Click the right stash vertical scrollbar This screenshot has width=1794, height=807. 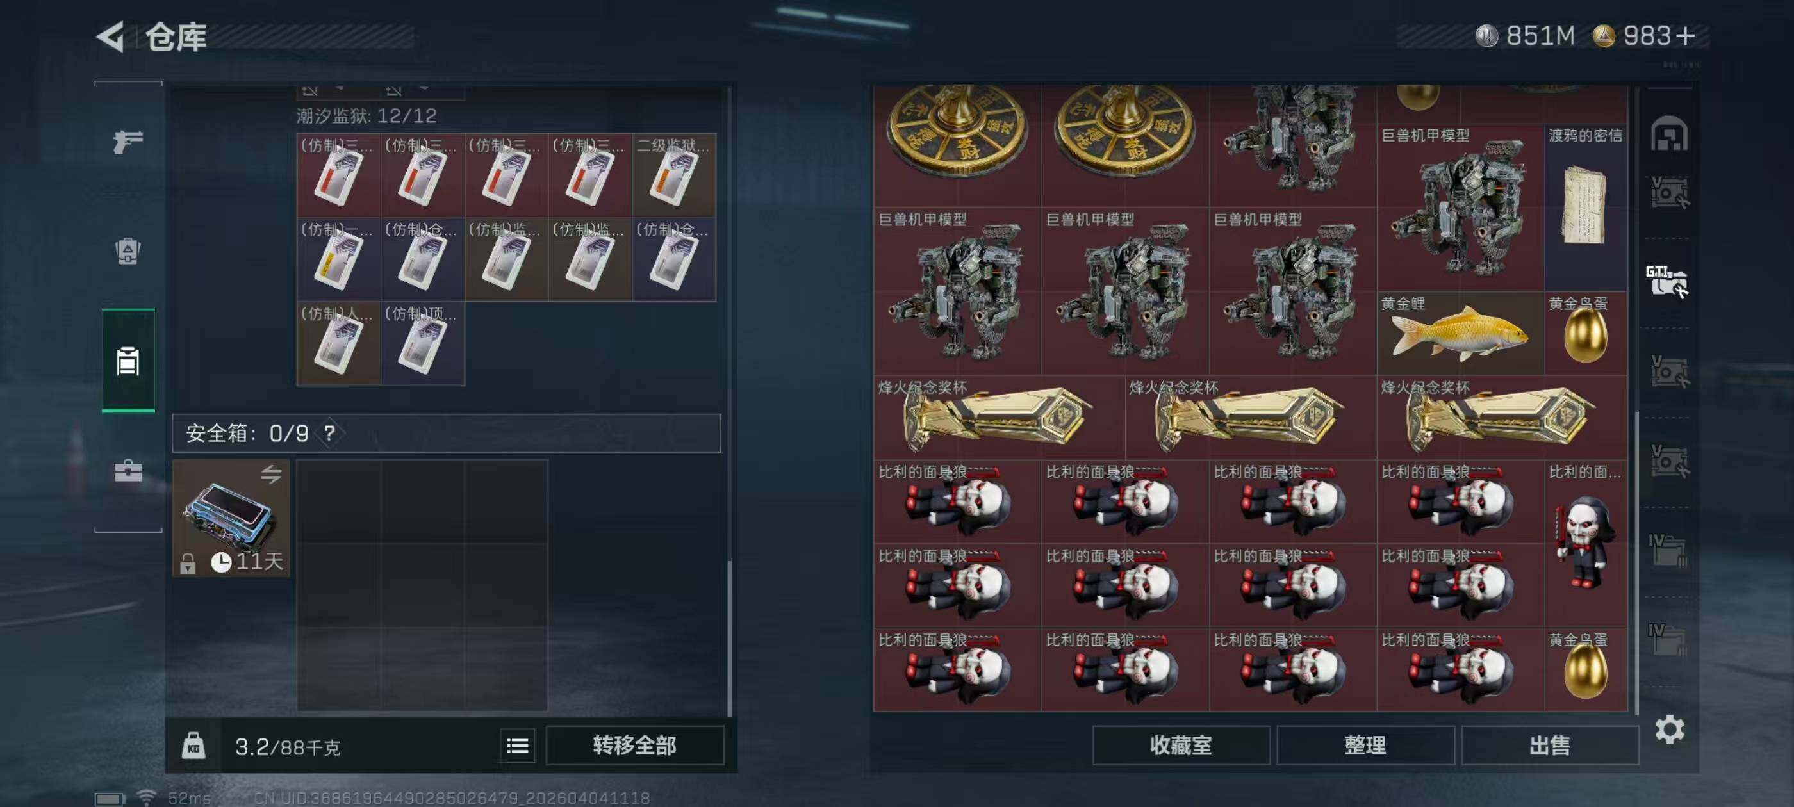pos(1636,561)
